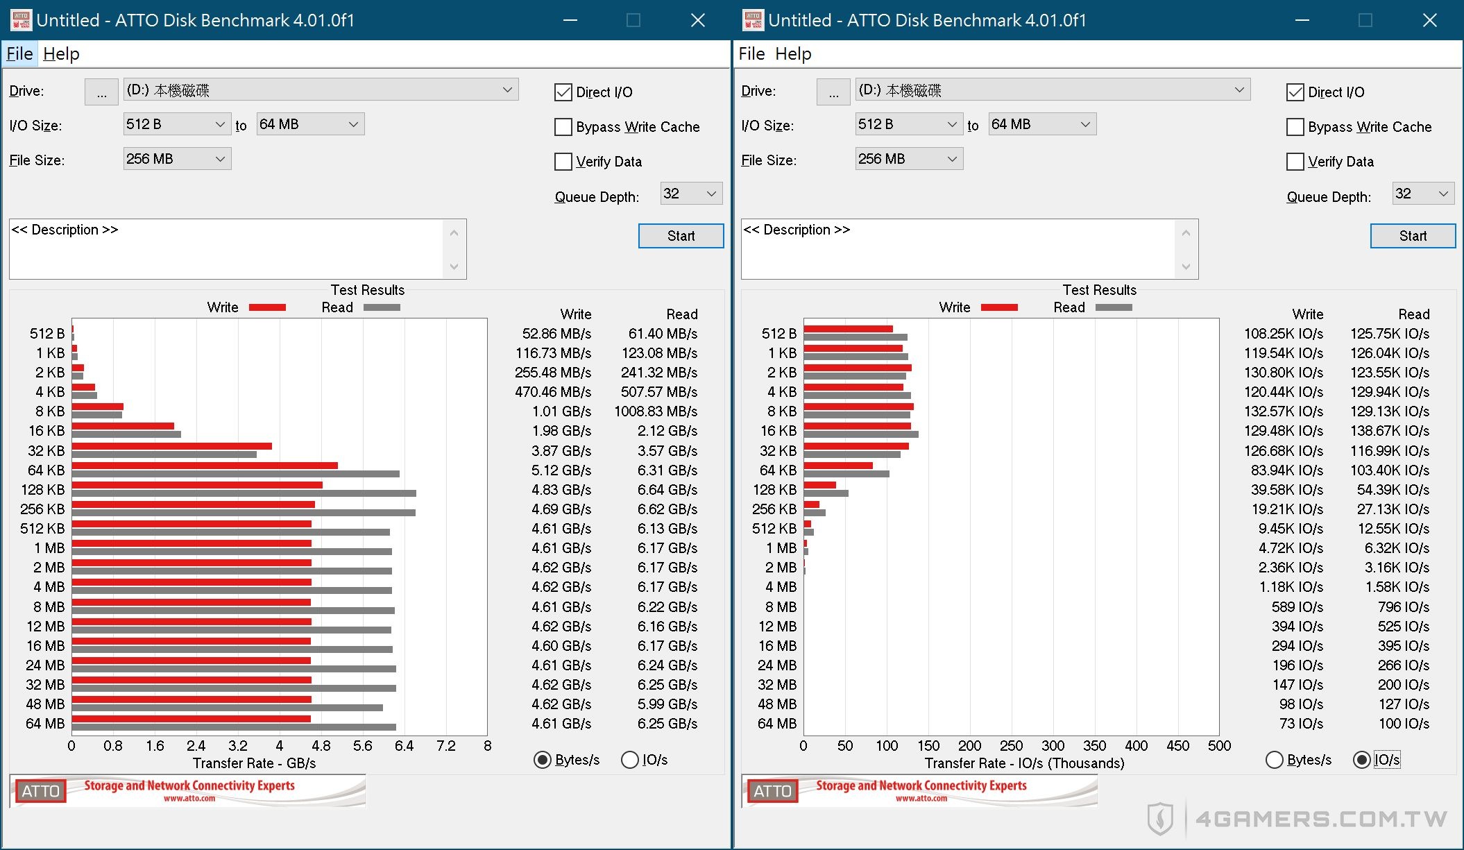1464x850 pixels.
Task: Open Help menu in left window
Action: coord(61,53)
